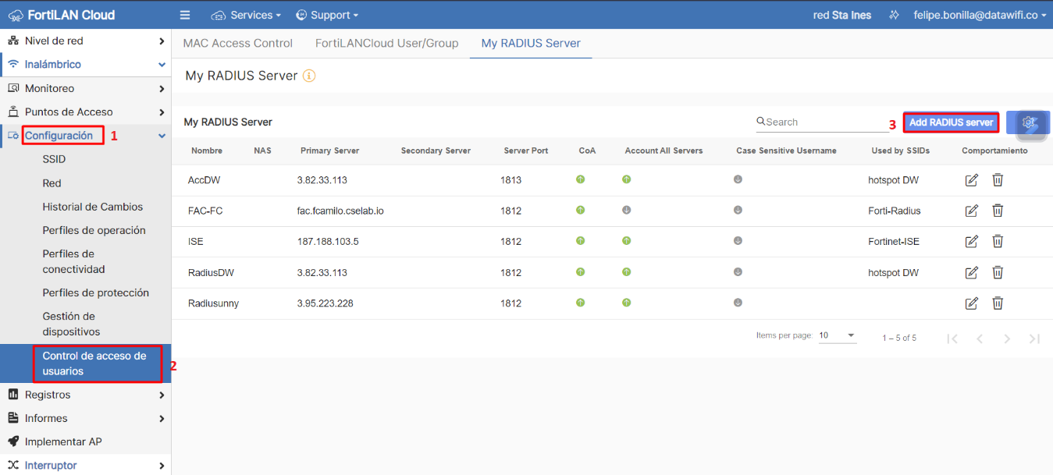Screen dimensions: 1053x475
Task: Edit the Radiusunny RADIUS server
Action: (972, 303)
